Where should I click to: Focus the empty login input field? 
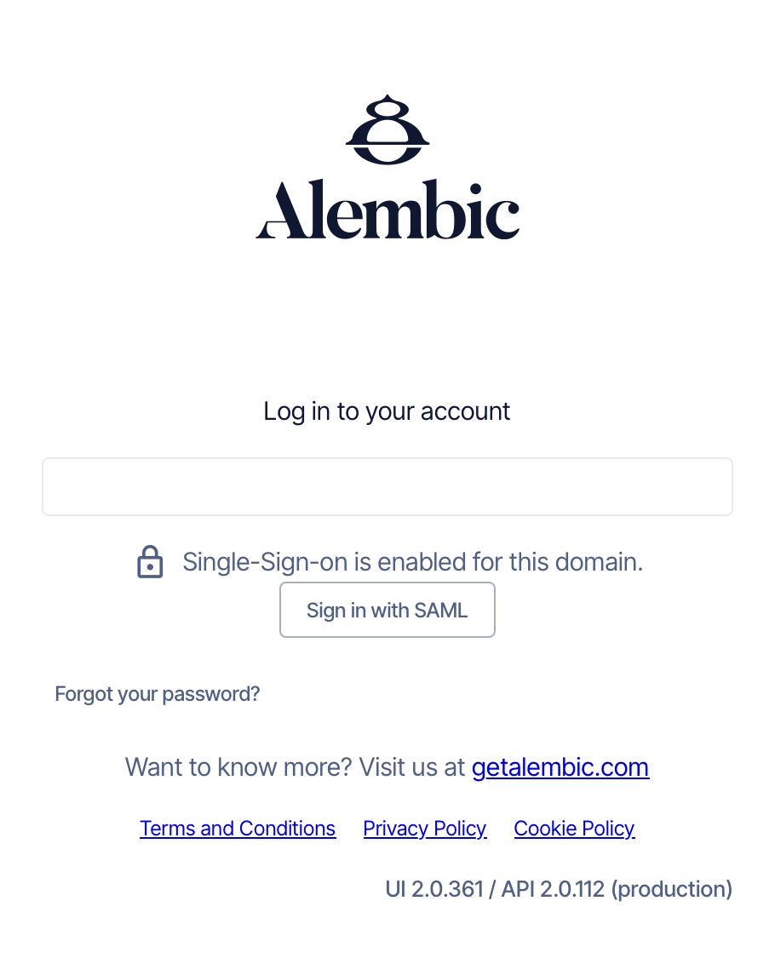pyautogui.click(x=387, y=486)
